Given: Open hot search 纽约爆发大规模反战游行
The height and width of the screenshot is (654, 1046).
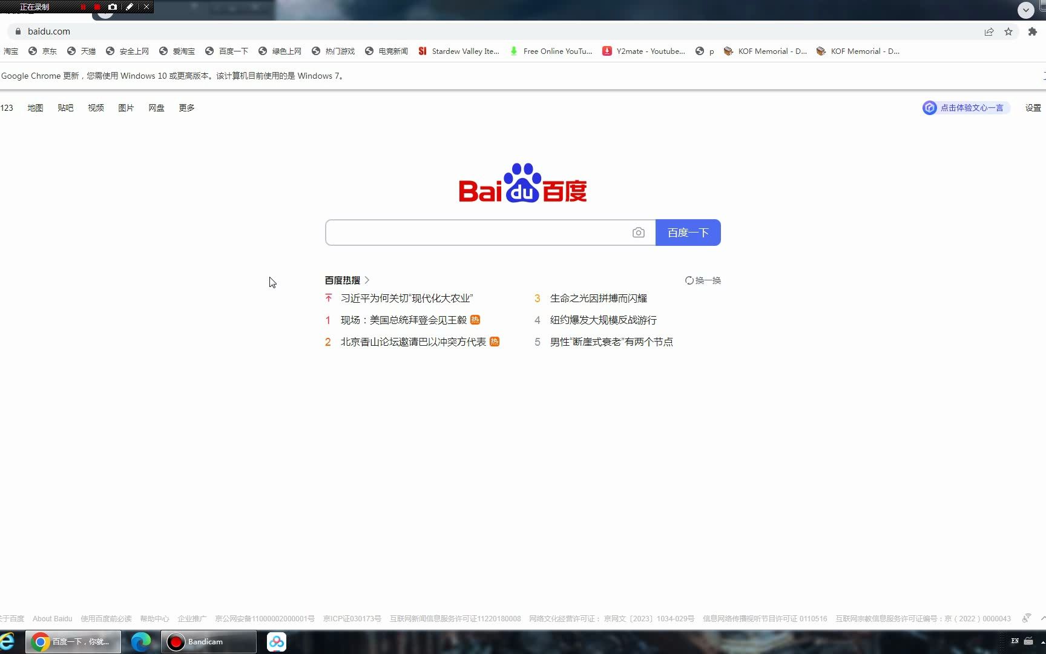Looking at the screenshot, I should click(604, 320).
